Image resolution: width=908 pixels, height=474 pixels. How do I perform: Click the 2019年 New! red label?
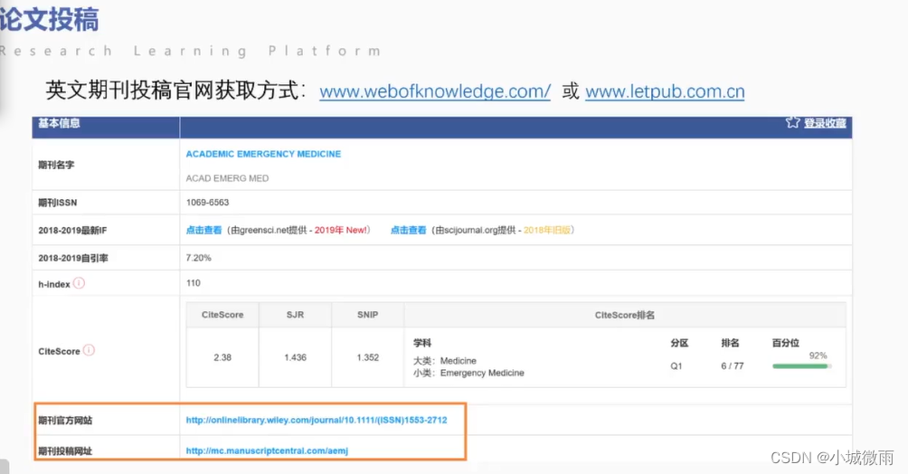(x=340, y=230)
